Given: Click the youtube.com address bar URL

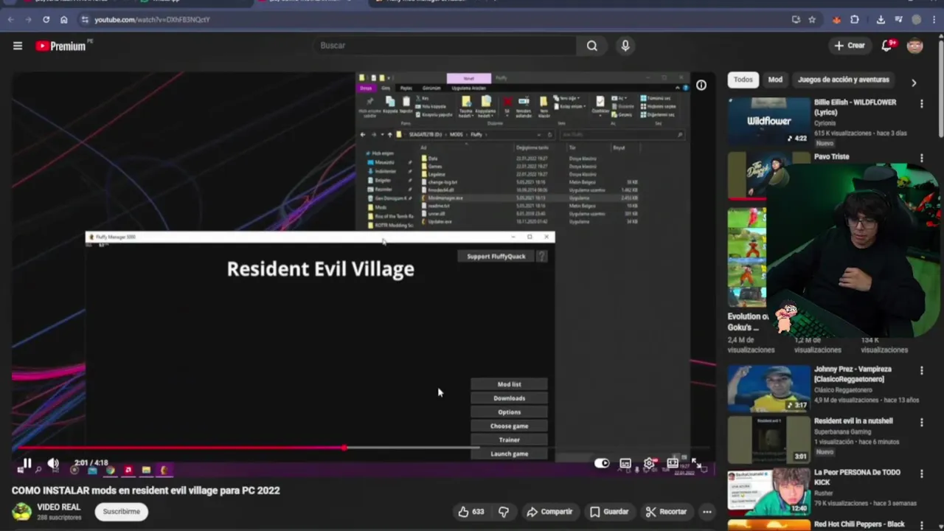Looking at the screenshot, I should [152, 20].
